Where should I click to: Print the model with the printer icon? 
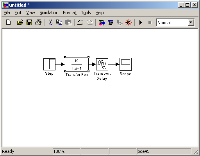point(38,22)
